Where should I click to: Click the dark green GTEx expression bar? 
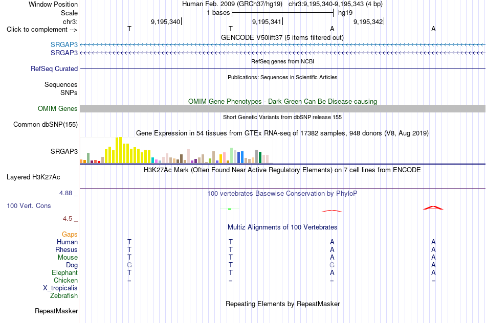point(260,157)
